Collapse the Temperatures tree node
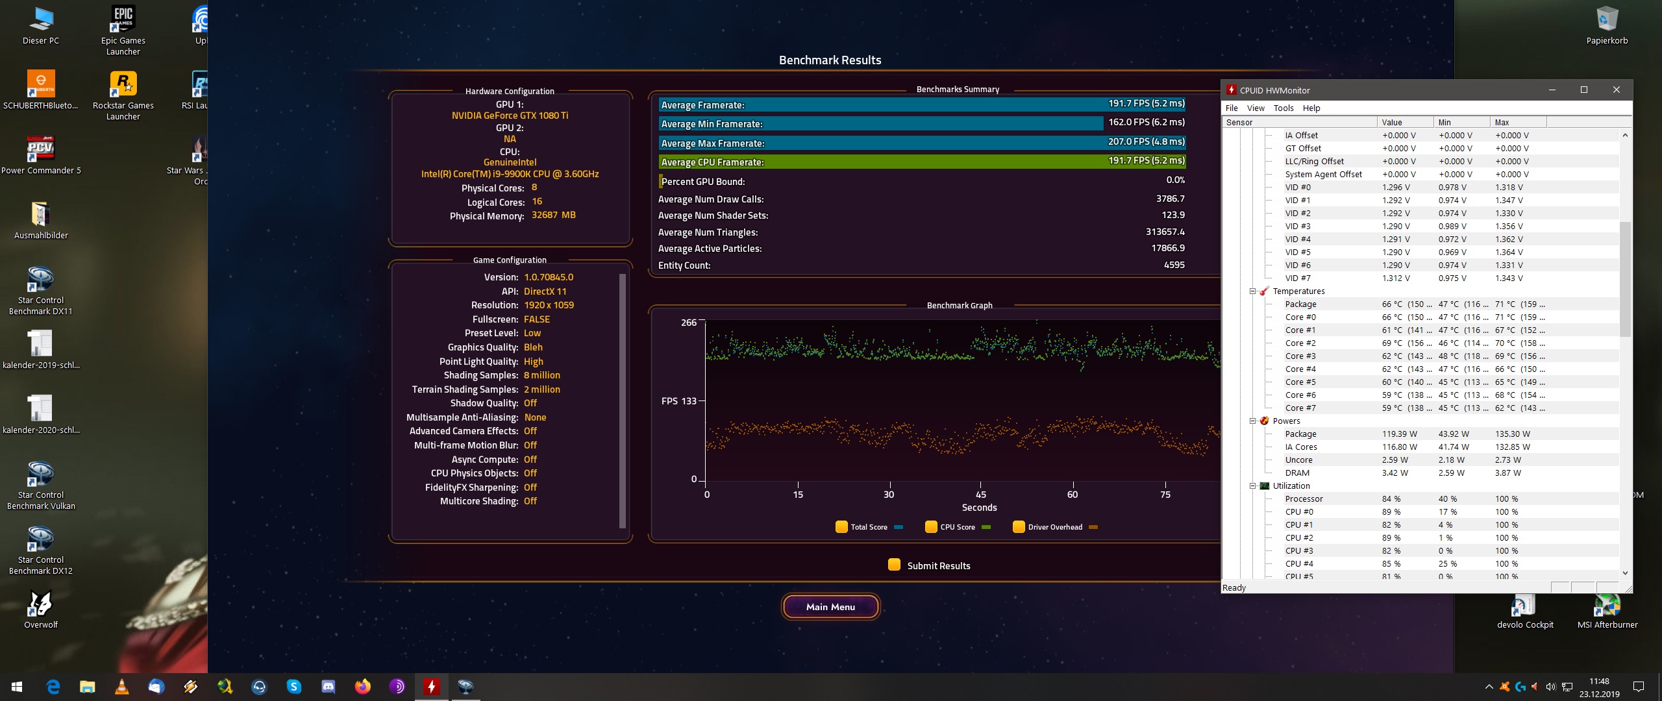This screenshot has height=701, width=1662. point(1252,291)
